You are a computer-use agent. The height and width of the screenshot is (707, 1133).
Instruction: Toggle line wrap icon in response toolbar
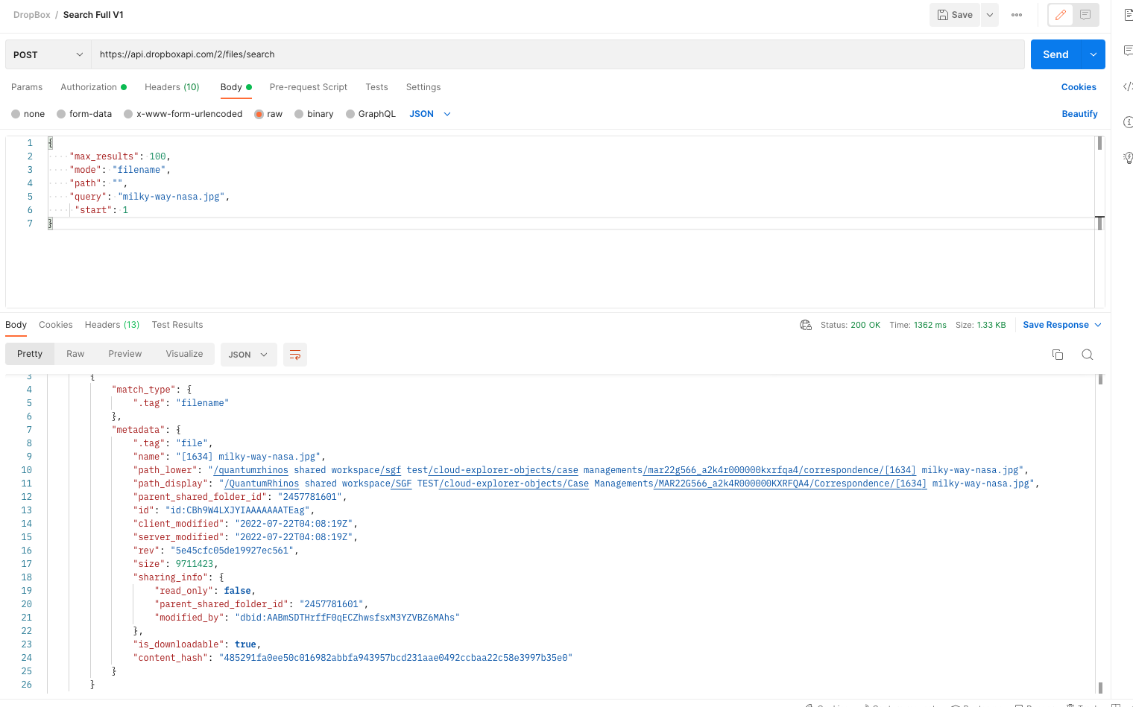[x=295, y=355]
